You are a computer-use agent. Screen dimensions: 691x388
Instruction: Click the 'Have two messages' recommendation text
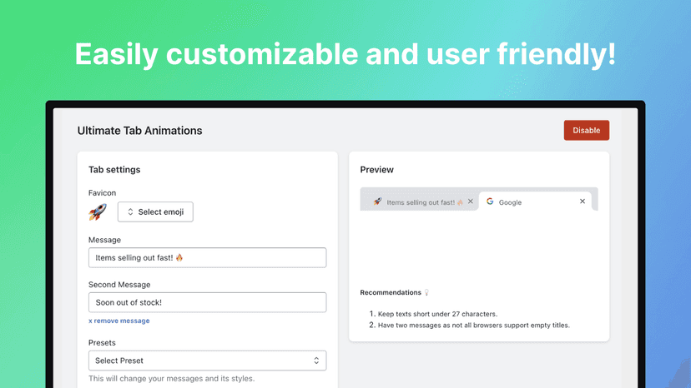pos(474,326)
